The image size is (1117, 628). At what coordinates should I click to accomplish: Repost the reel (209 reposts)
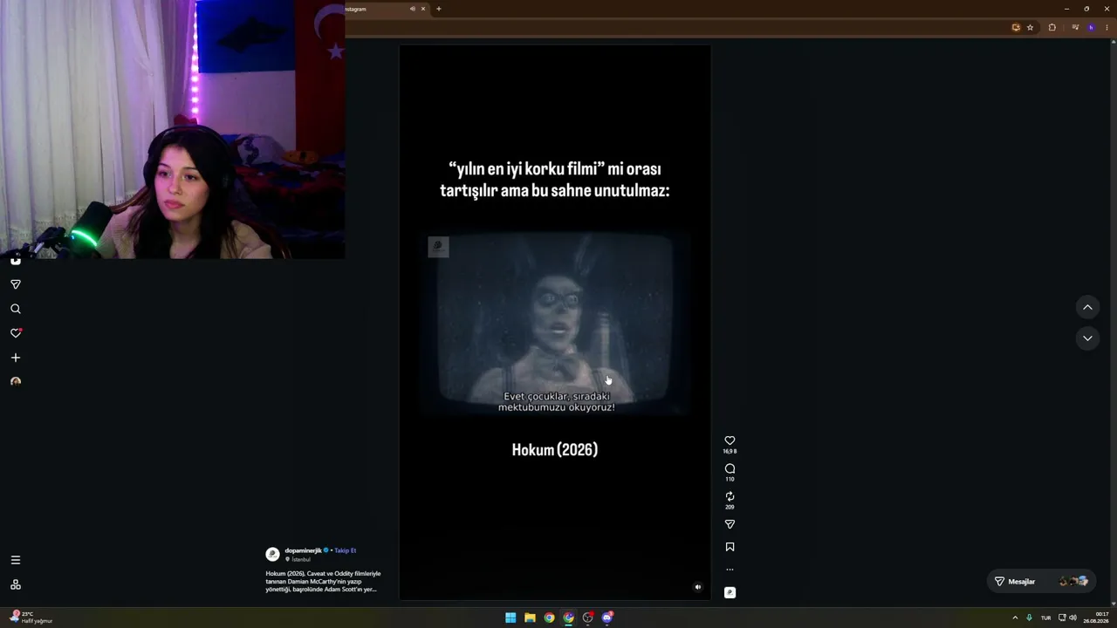[730, 496]
